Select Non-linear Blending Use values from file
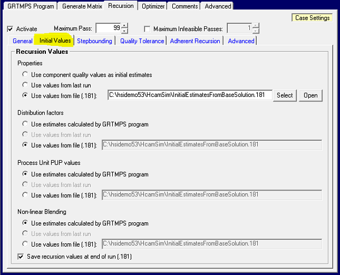Screen dimensions: 340x275 tap(25, 244)
